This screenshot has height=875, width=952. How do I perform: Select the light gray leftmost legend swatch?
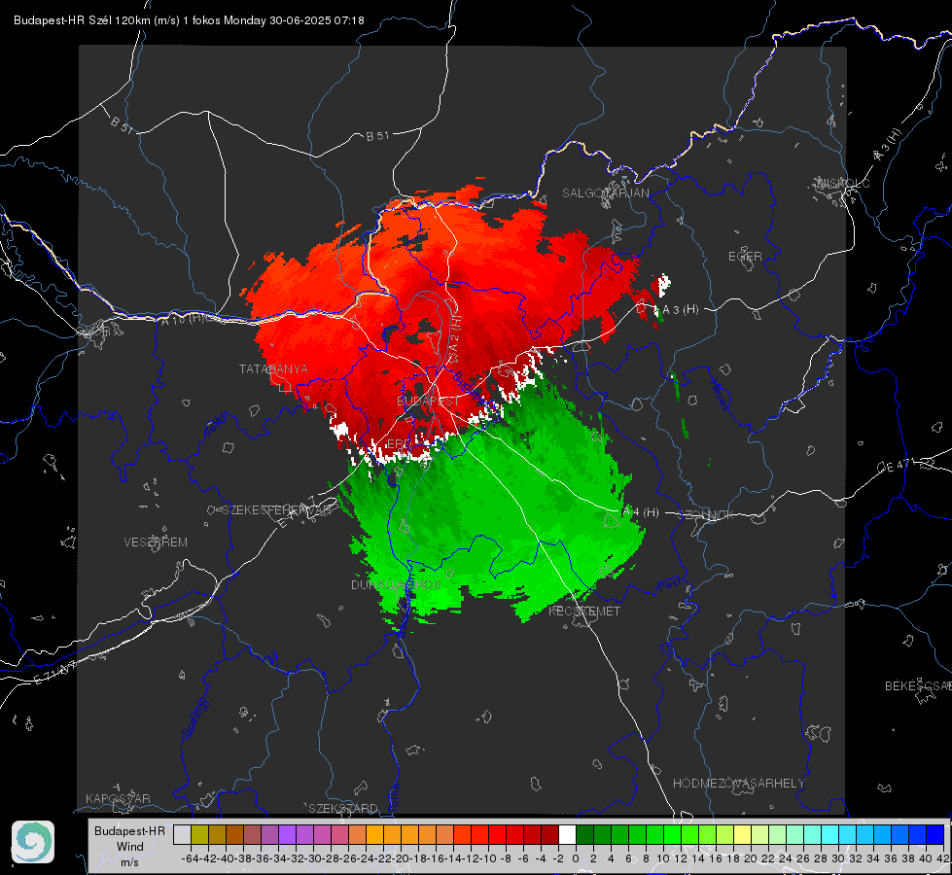(x=182, y=834)
